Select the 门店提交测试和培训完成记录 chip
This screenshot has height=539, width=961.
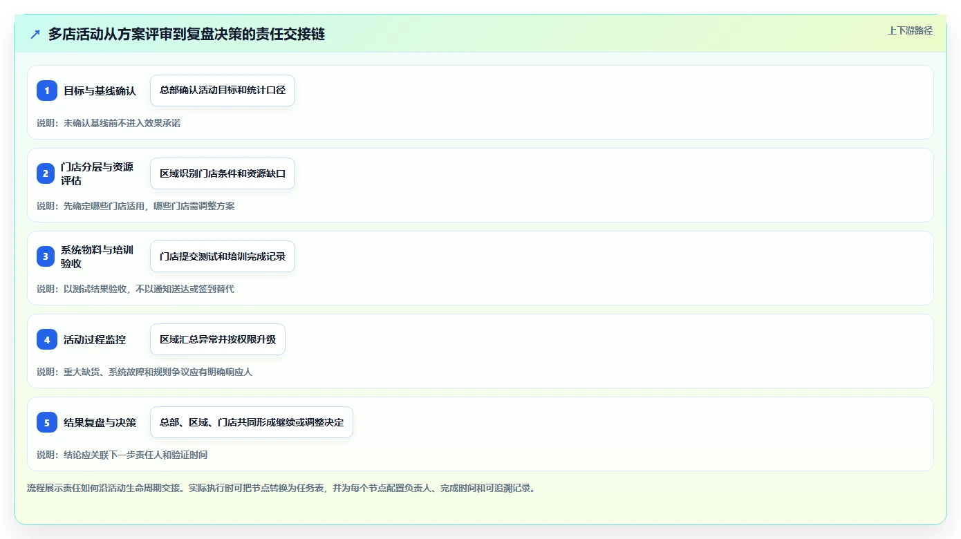(223, 256)
